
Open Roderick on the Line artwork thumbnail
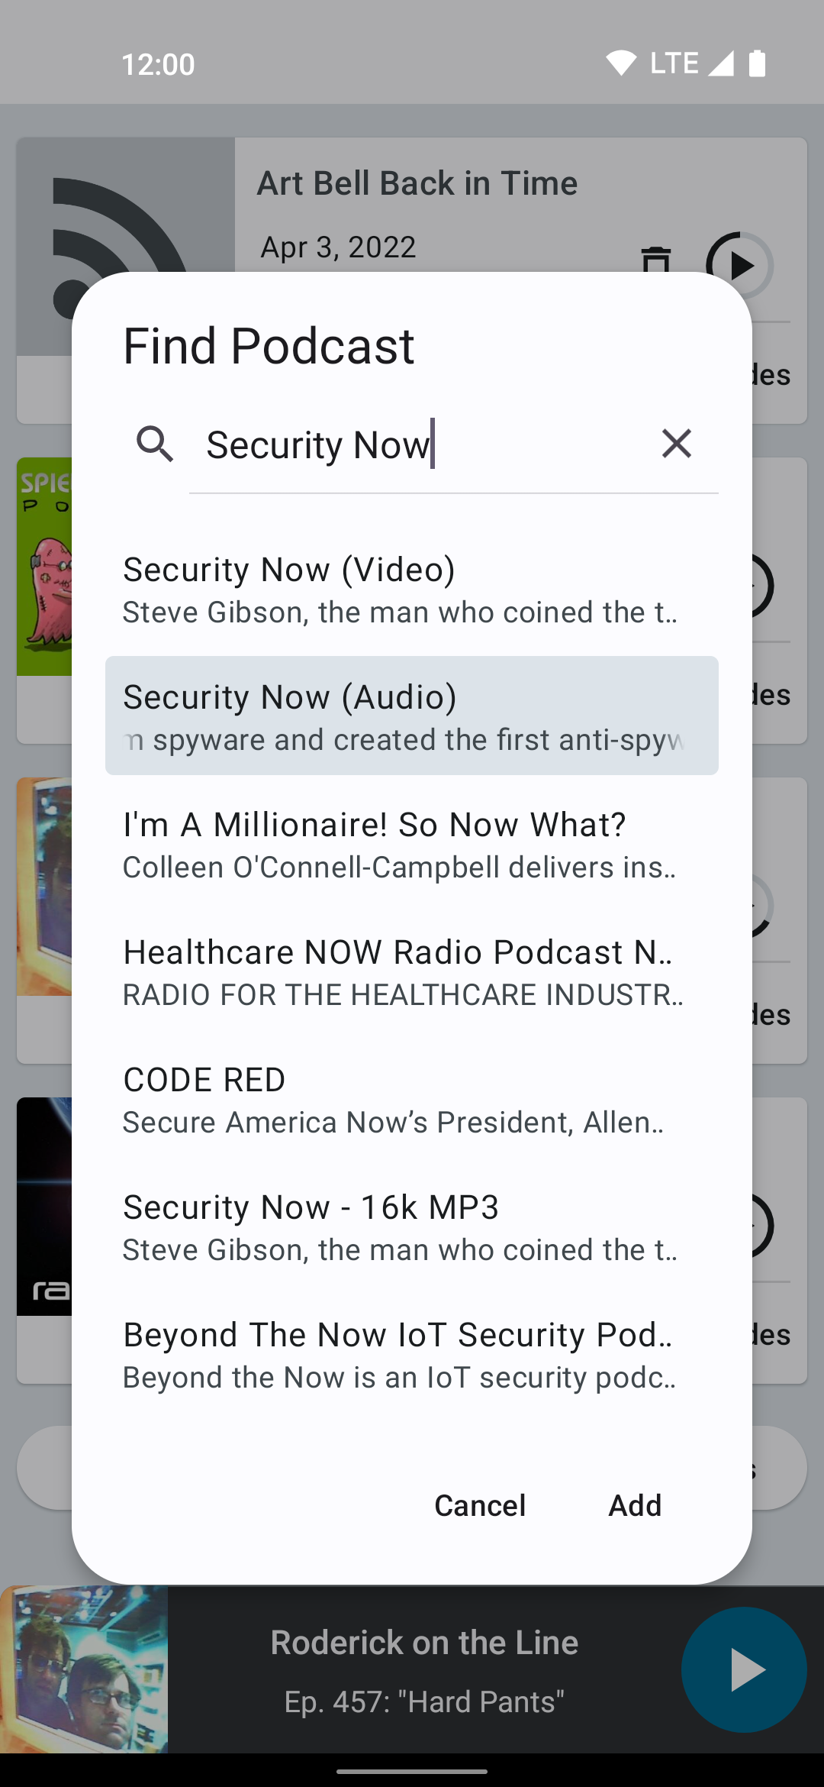click(84, 1669)
